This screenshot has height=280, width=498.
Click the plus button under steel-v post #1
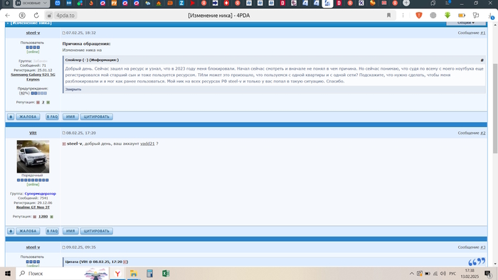(x=11, y=117)
